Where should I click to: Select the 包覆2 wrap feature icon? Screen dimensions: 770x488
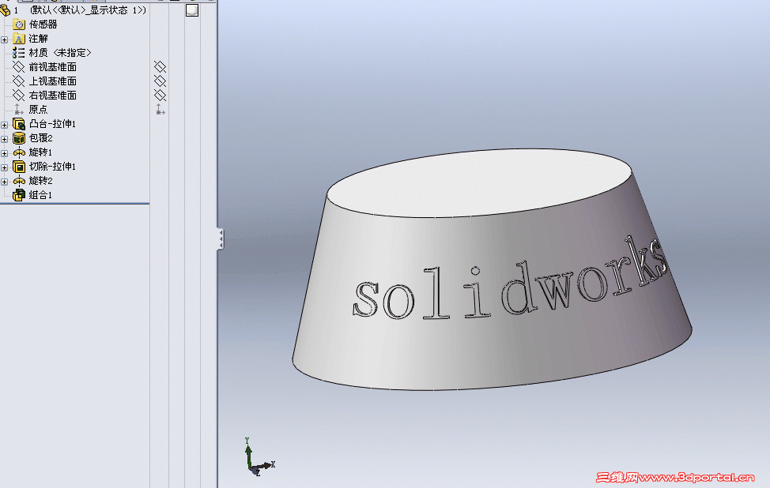[19, 138]
